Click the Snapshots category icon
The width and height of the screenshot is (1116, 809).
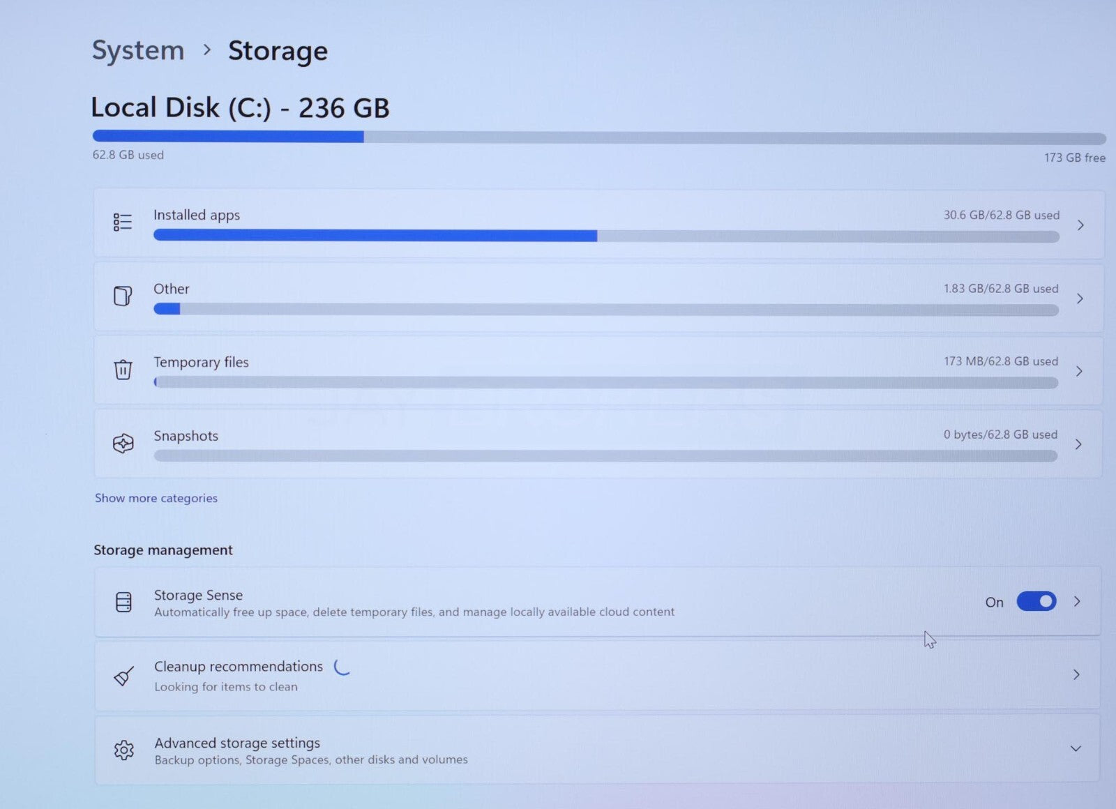123,443
